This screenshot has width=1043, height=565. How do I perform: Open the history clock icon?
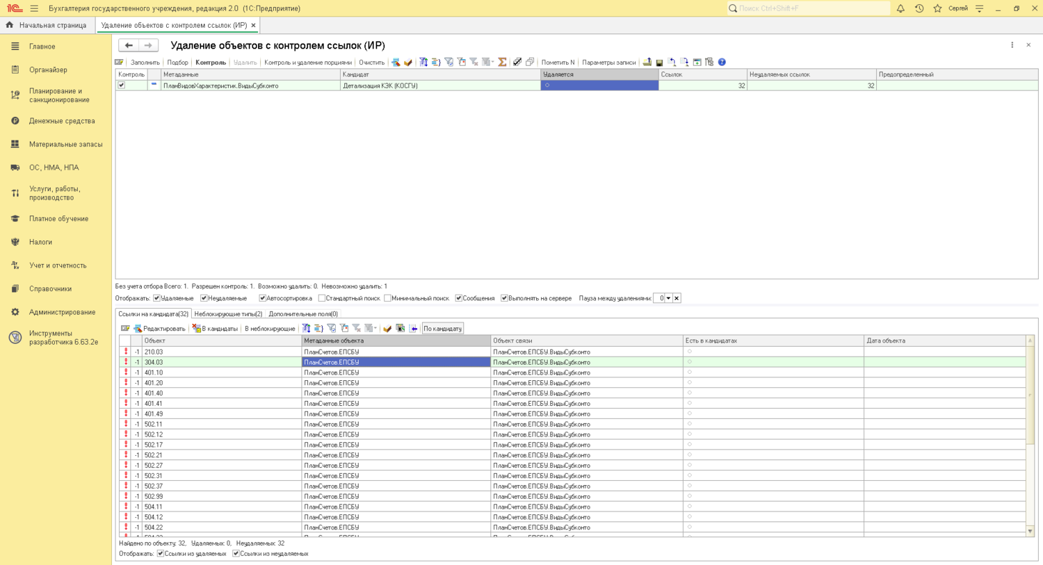click(919, 8)
